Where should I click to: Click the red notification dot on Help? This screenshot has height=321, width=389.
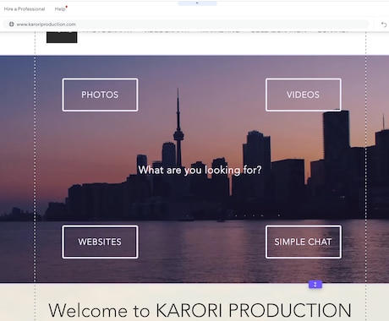click(67, 7)
